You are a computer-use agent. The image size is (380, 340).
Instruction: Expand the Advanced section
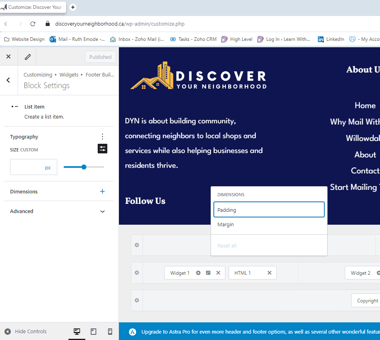103,211
